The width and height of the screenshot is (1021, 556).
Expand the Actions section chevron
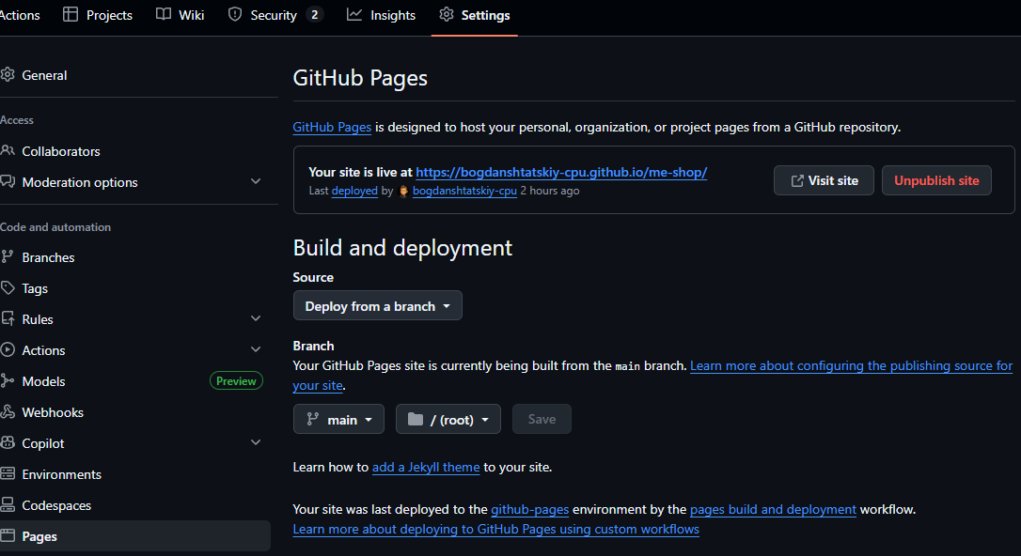[256, 349]
